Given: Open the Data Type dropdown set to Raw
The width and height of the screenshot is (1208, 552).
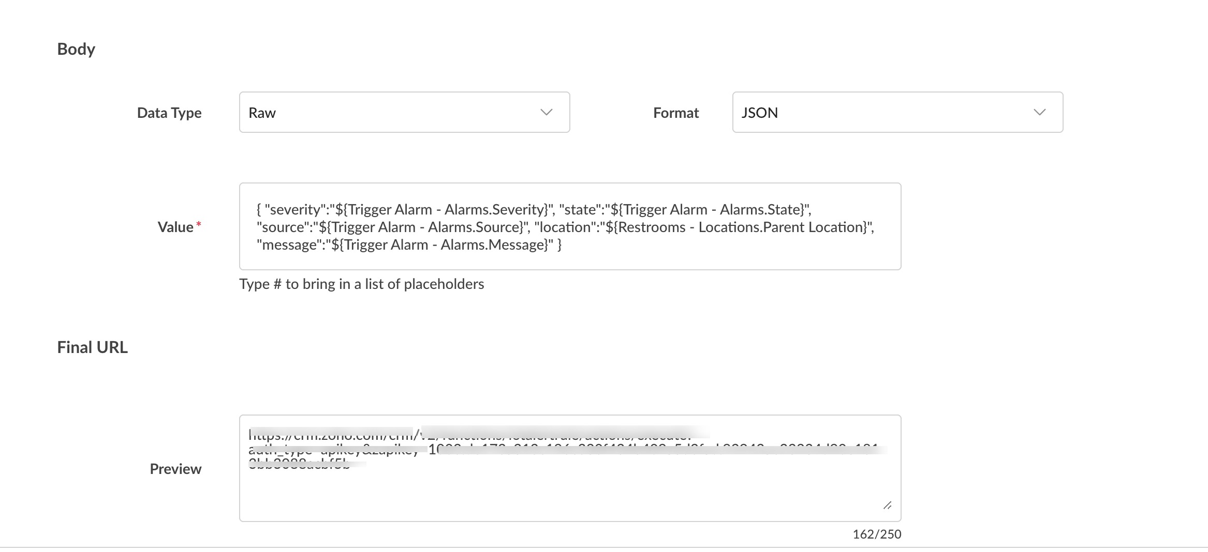Looking at the screenshot, I should click(x=404, y=112).
